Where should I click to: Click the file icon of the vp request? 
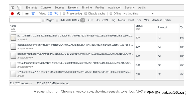13,65
